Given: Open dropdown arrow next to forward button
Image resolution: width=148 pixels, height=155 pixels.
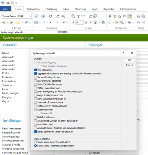Looking at the screenshot, I should pyautogui.click(x=47, y=16).
